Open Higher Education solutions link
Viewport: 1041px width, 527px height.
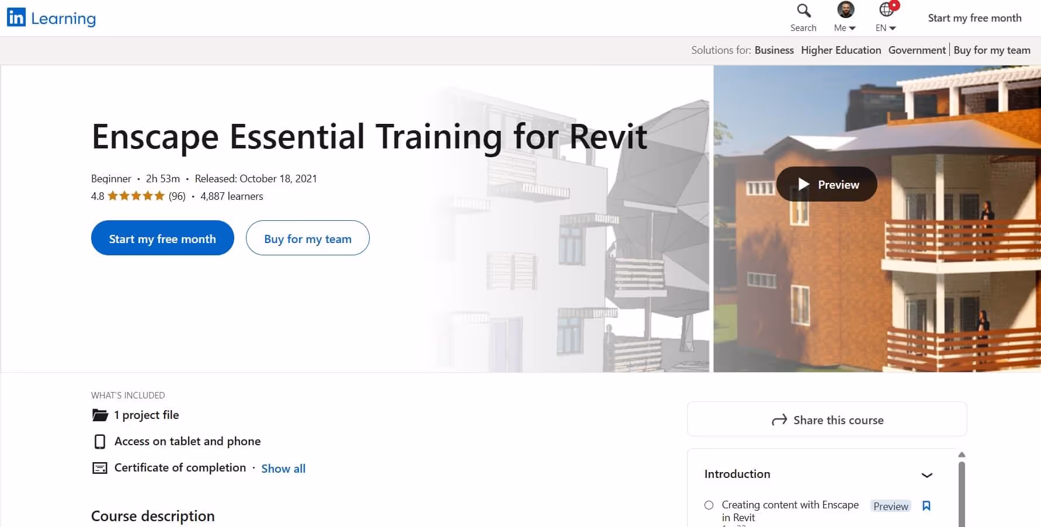pyautogui.click(x=841, y=50)
